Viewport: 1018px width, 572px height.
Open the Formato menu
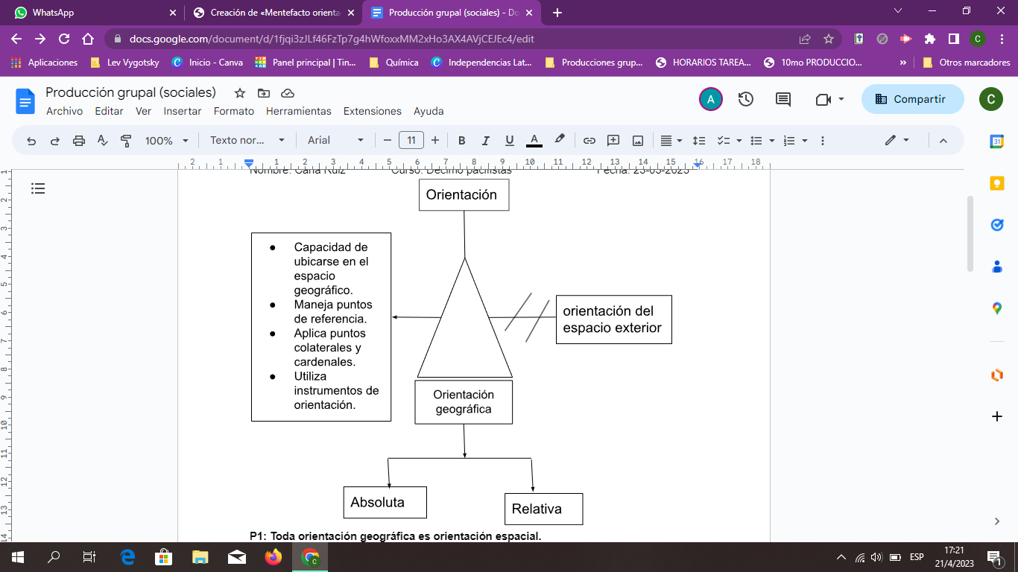coord(234,111)
